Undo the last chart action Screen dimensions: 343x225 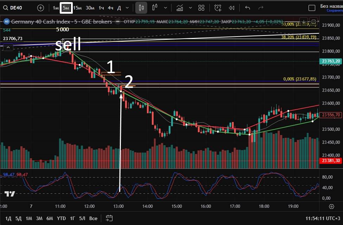click(247, 8)
